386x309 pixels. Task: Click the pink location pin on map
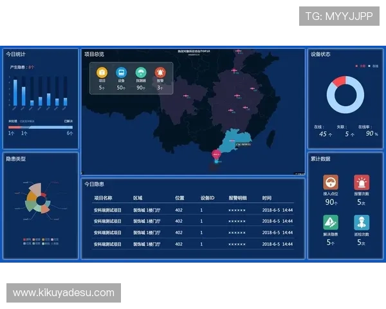(x=216, y=154)
